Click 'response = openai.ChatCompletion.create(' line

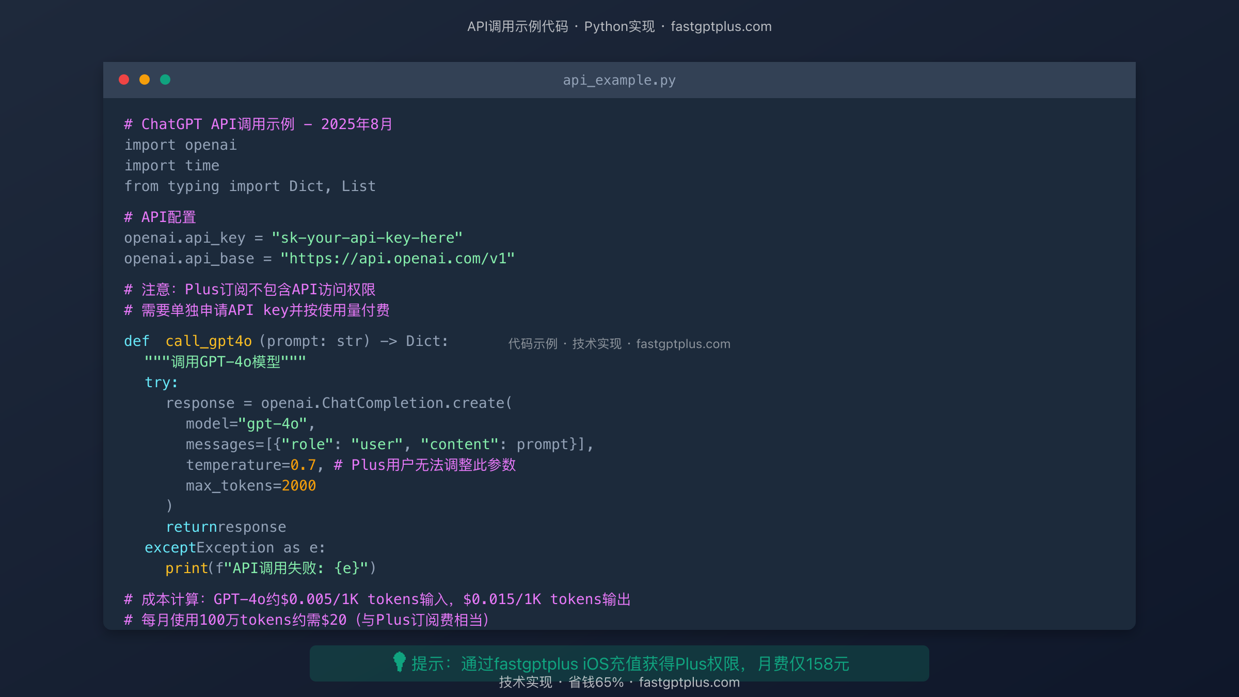click(339, 403)
